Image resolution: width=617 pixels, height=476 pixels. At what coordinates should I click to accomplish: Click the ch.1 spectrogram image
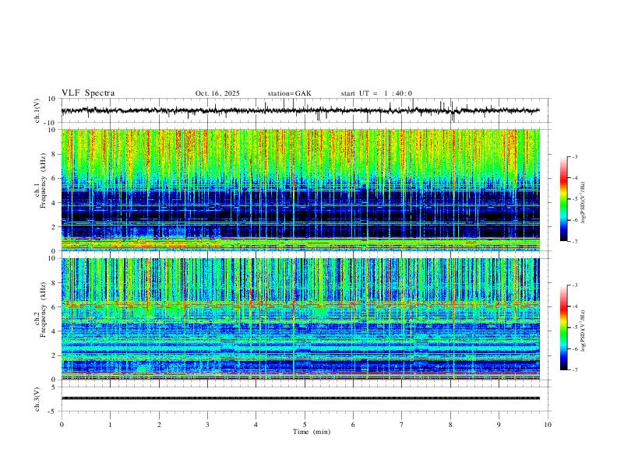pos(301,190)
